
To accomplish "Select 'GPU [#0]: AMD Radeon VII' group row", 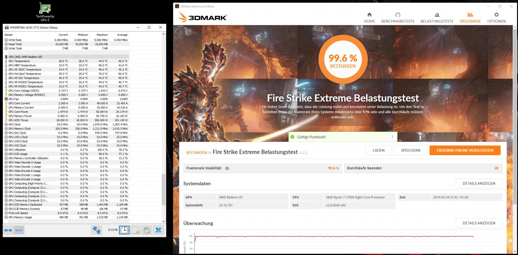I will [x=67, y=57].
